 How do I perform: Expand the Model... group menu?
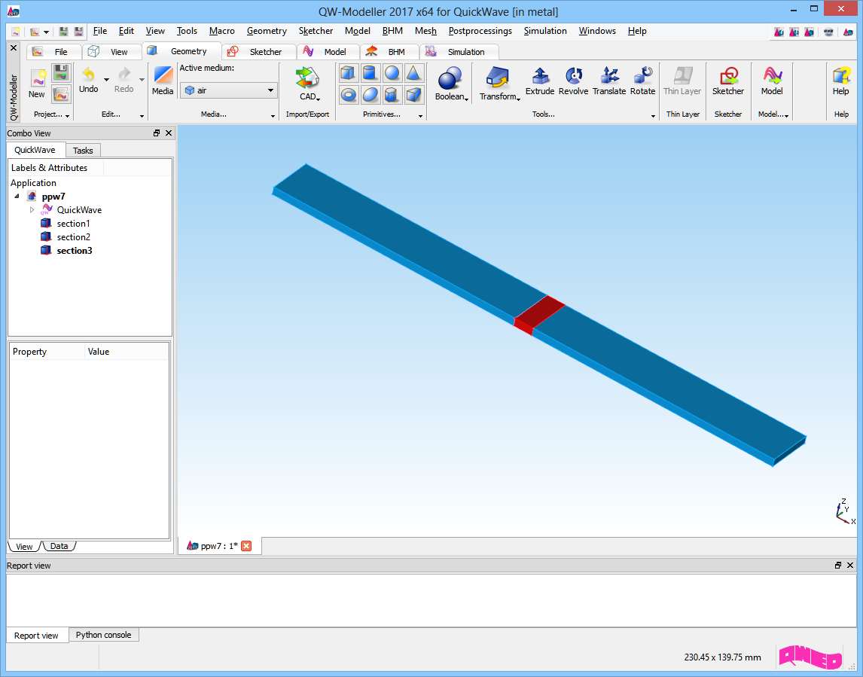[786, 115]
